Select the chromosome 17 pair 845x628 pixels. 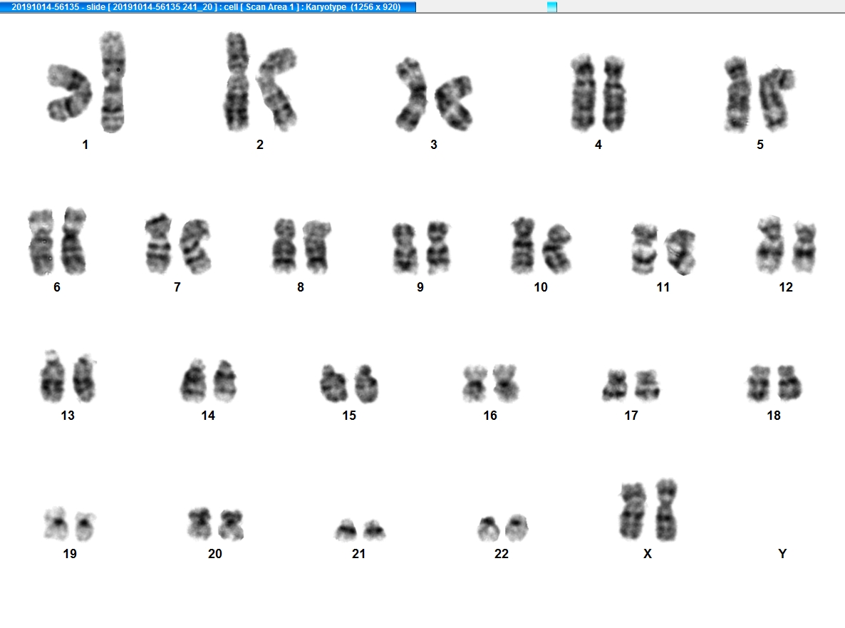pyautogui.click(x=631, y=385)
